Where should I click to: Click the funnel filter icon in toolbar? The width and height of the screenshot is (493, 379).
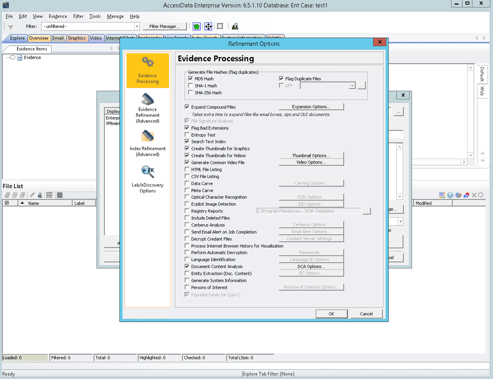10,26
